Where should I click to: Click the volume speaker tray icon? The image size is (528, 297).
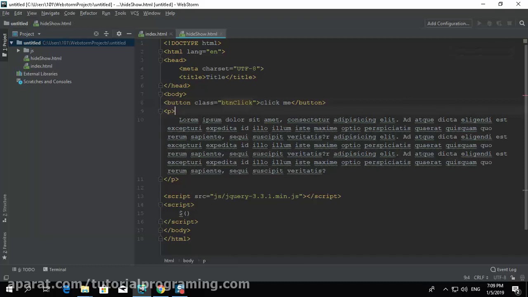click(x=464, y=289)
